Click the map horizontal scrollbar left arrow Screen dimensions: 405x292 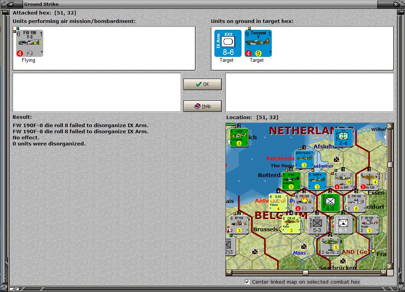coord(229,272)
